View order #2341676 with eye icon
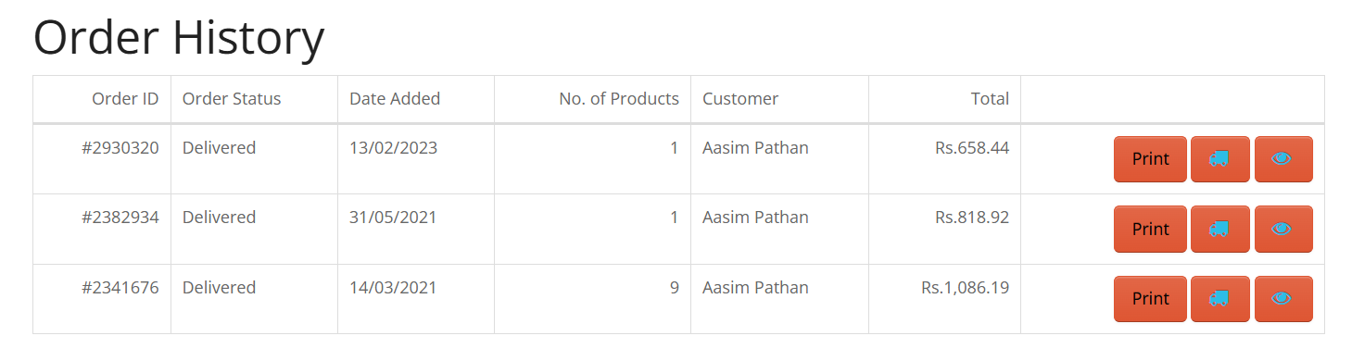1352x361 pixels. tap(1283, 299)
